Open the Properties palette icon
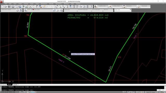Viewport: 166px width, 93px height. click(x=71, y=7)
